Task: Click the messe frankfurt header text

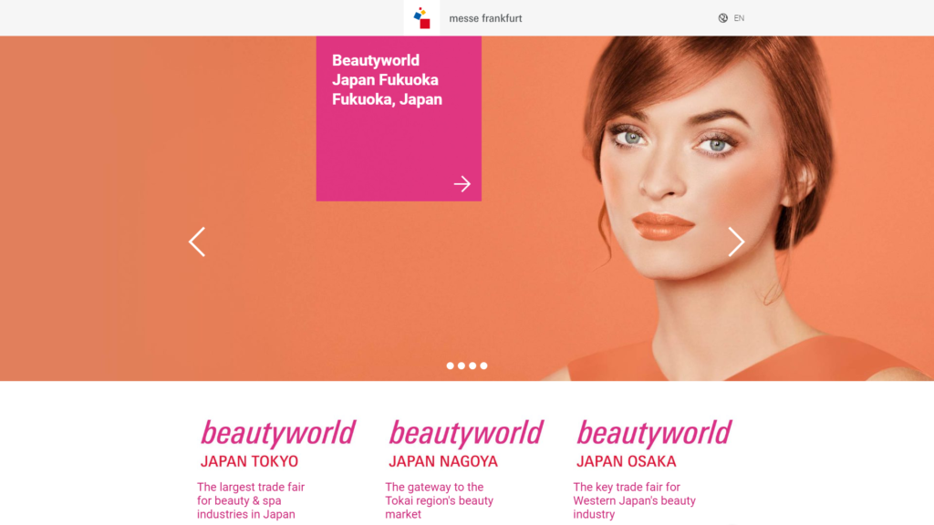Action: (485, 18)
